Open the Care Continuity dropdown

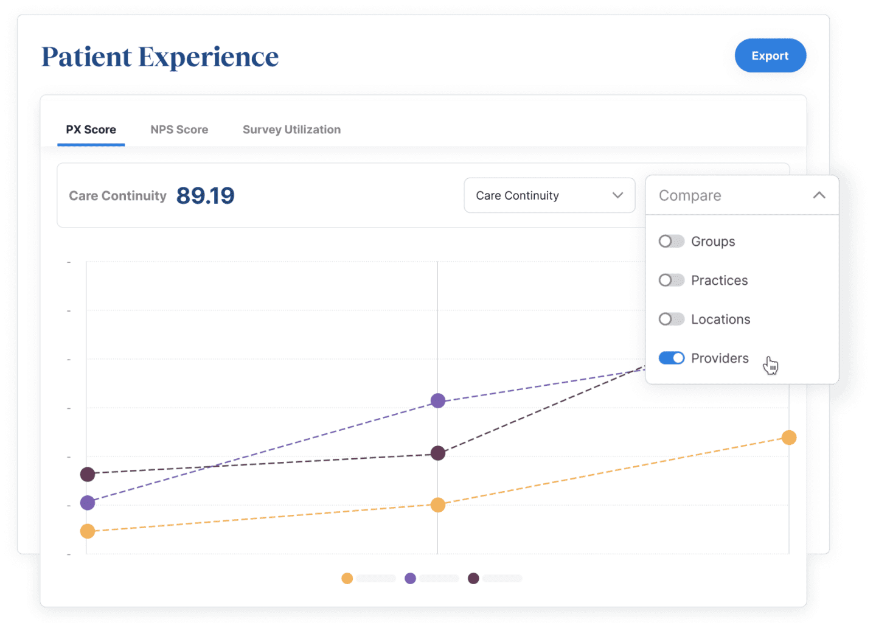[x=549, y=195]
